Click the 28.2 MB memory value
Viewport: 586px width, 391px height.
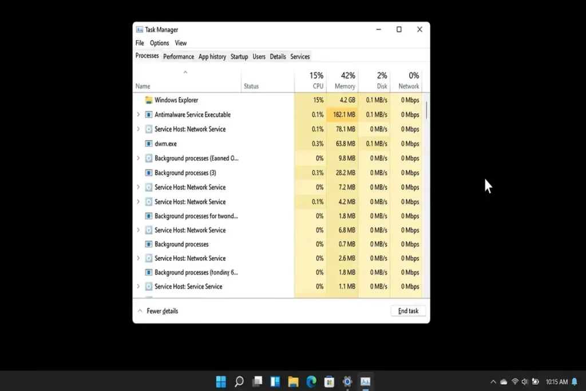point(345,173)
